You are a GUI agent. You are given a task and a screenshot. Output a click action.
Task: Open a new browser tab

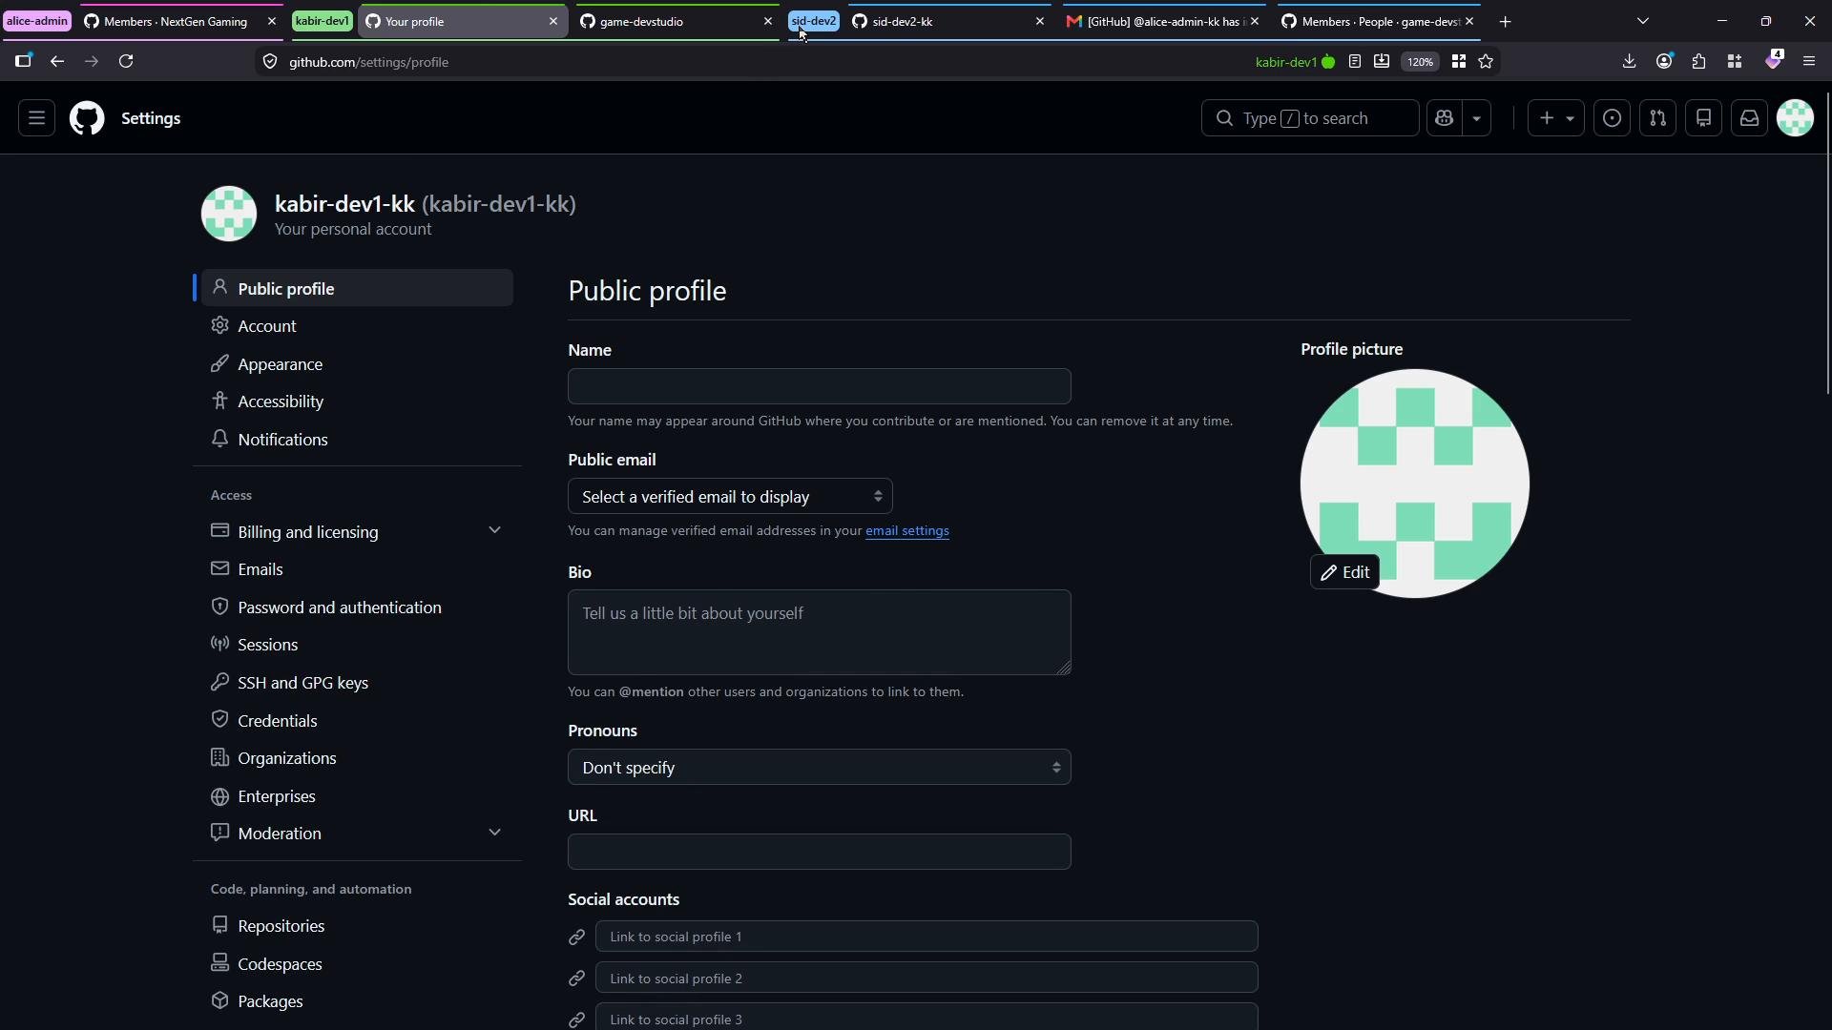coord(1506,21)
